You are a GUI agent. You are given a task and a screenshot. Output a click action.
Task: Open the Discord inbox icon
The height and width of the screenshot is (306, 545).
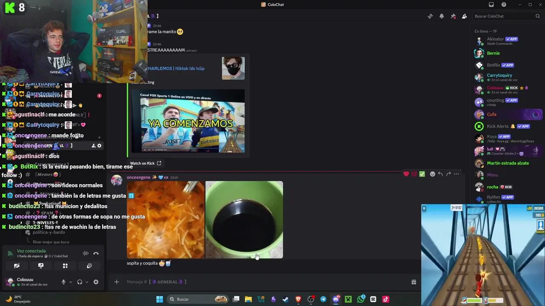point(491,5)
